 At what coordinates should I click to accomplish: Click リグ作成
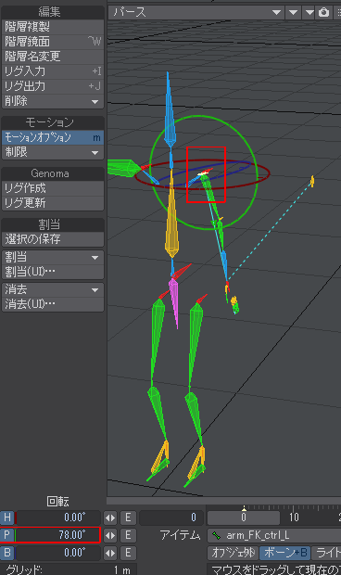(x=53, y=188)
